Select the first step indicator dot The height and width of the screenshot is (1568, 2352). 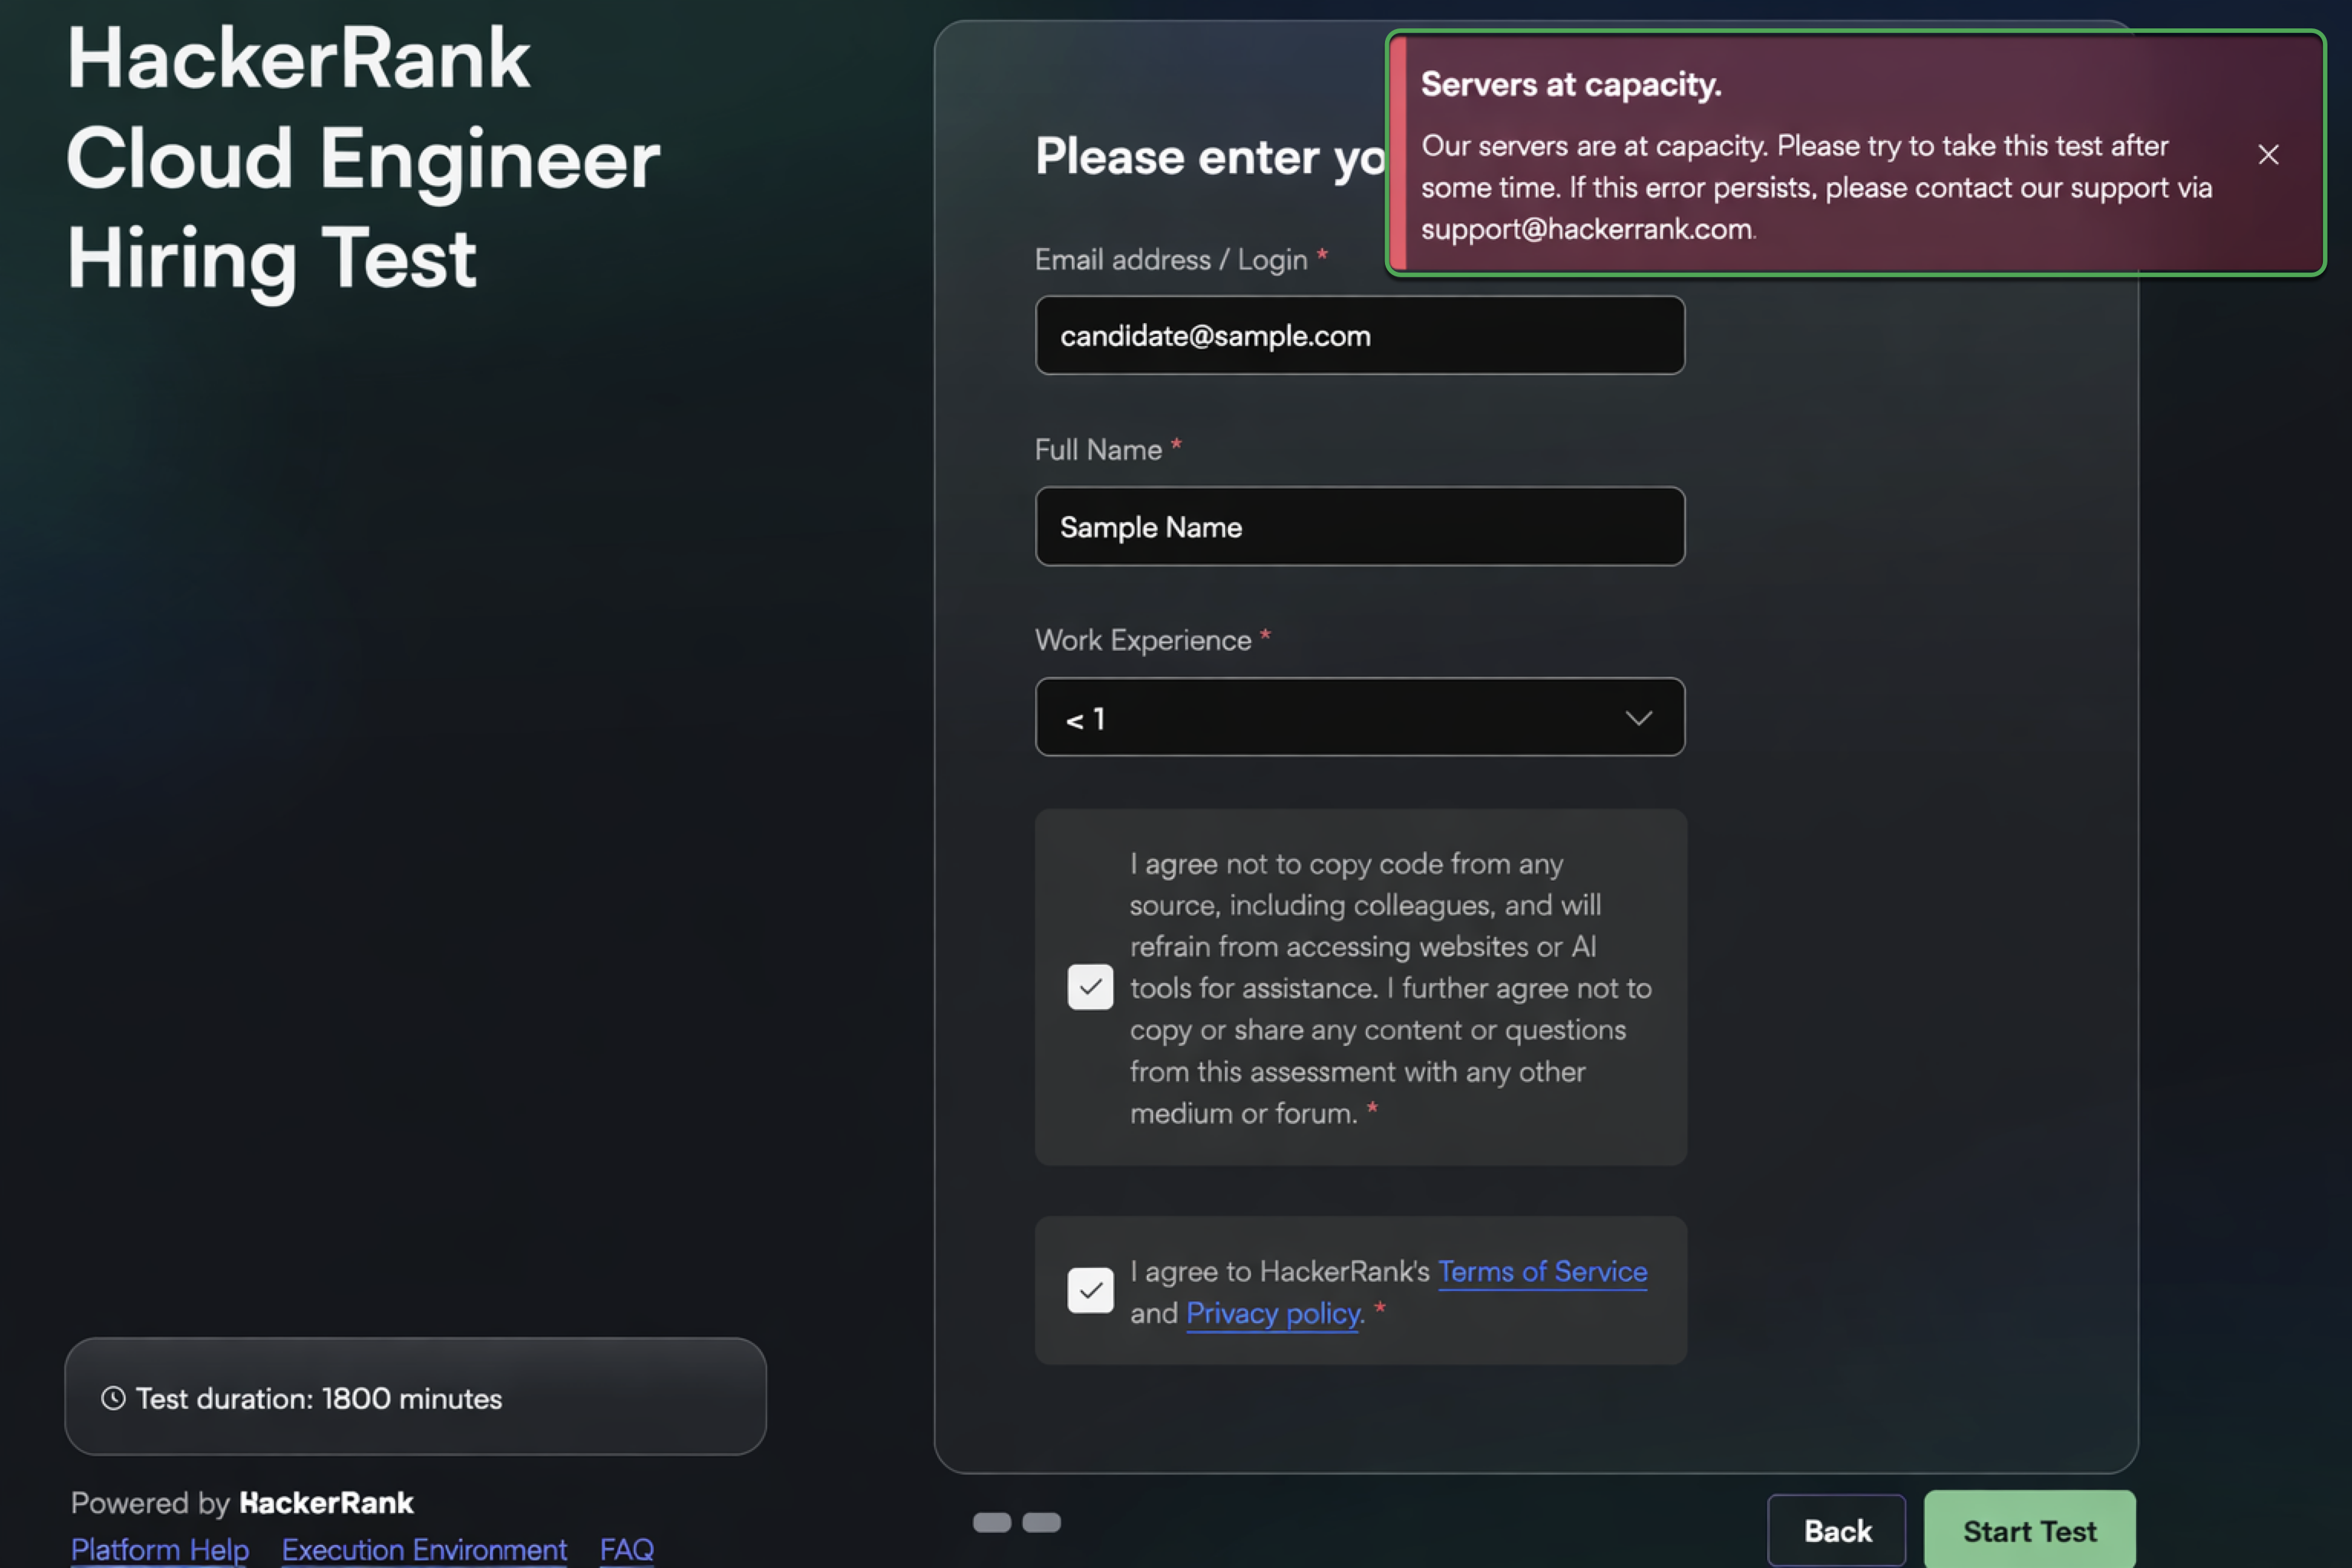pos(992,1523)
